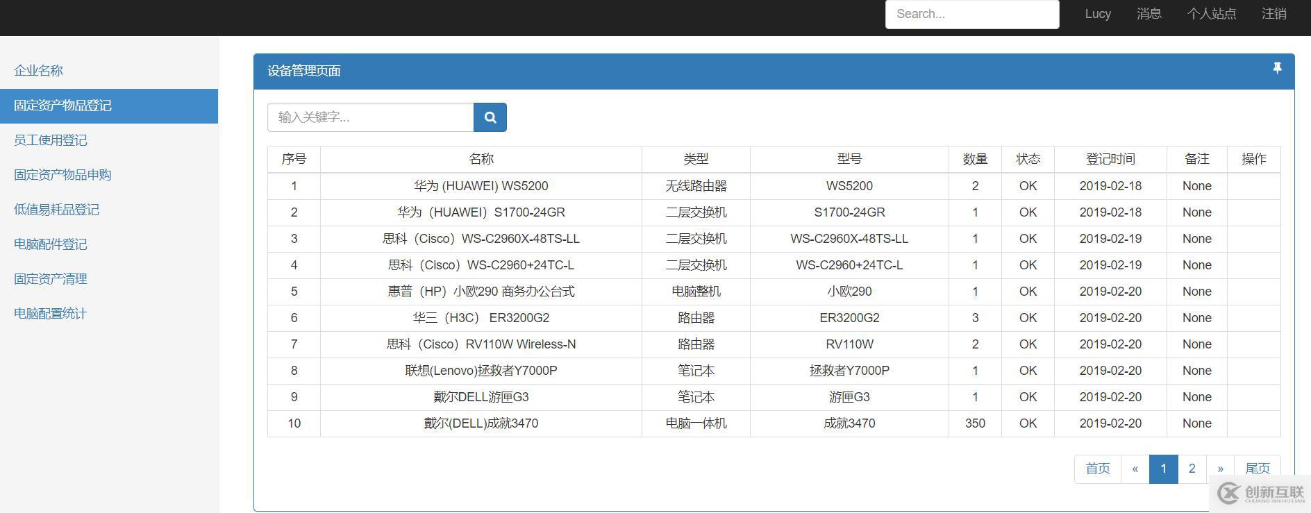The image size is (1311, 513).
Task: Click the 设备管理页面 panel title
Action: 303,71
